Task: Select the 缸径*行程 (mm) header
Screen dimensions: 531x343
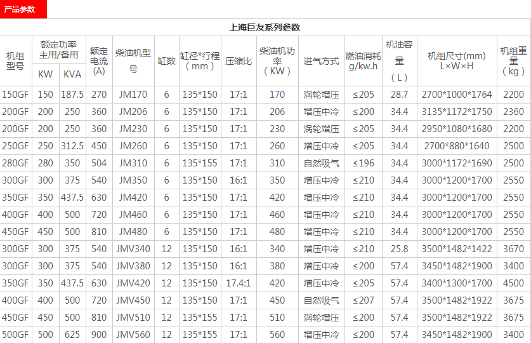Action: point(200,61)
